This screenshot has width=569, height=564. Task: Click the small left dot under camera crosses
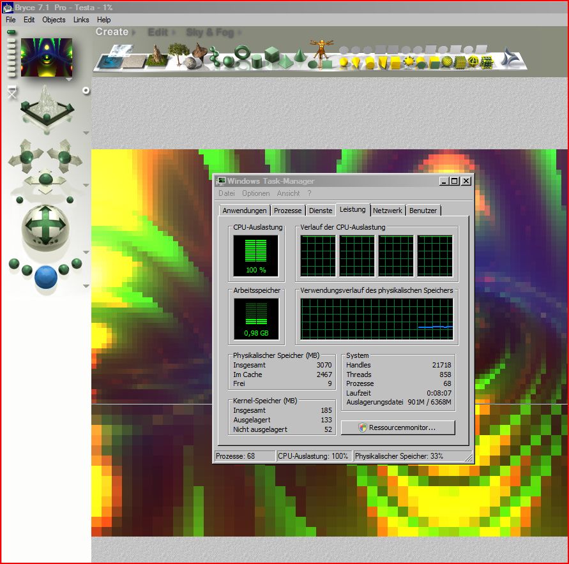[x=20, y=200]
